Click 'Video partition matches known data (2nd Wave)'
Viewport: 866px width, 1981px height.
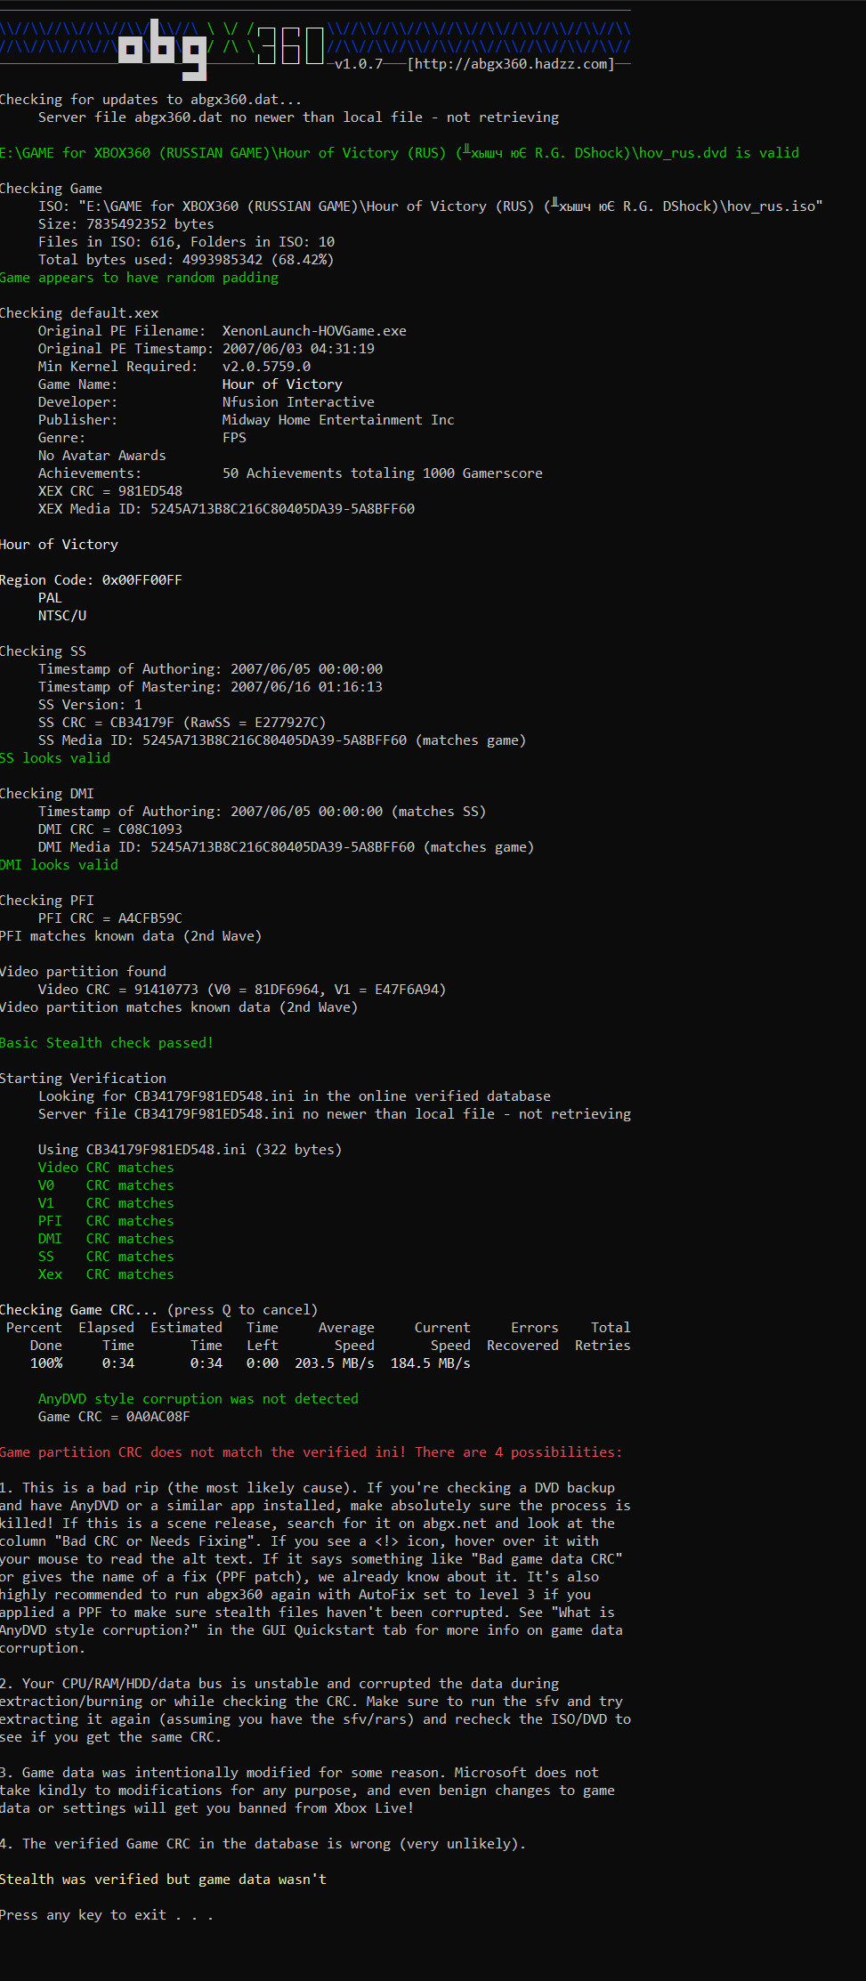pyautogui.click(x=179, y=1007)
